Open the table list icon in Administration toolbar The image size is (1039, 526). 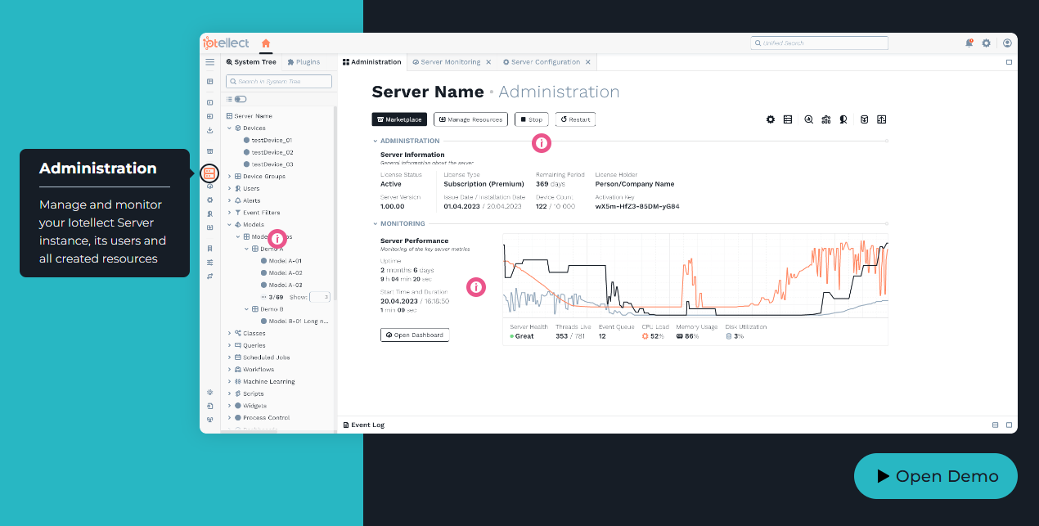pyautogui.click(x=788, y=119)
